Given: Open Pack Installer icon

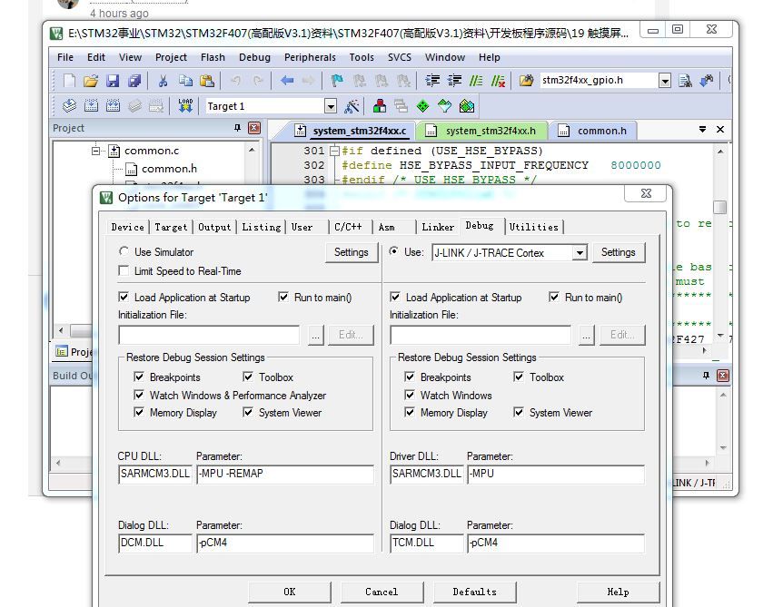Looking at the screenshot, I should tap(466, 106).
